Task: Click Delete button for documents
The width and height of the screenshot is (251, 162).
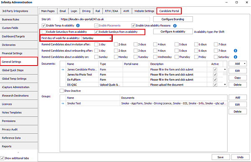Action: coord(238,85)
